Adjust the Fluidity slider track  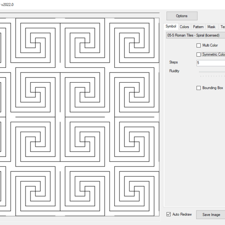(x=212, y=72)
